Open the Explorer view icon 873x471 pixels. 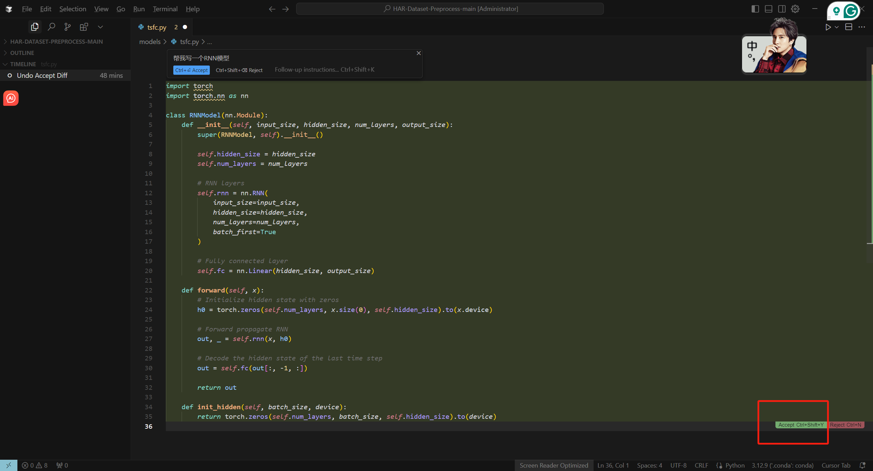(x=34, y=27)
